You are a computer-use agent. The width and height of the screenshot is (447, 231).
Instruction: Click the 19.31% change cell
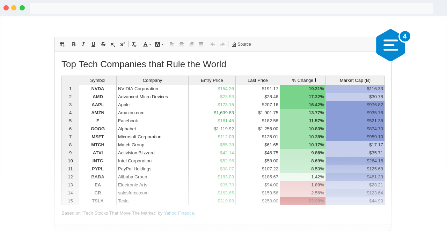pyautogui.click(x=303, y=89)
